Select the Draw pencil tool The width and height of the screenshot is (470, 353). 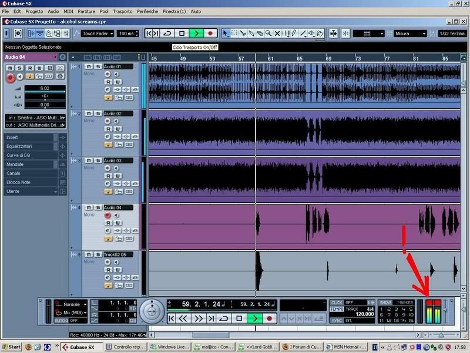[x=294, y=34]
